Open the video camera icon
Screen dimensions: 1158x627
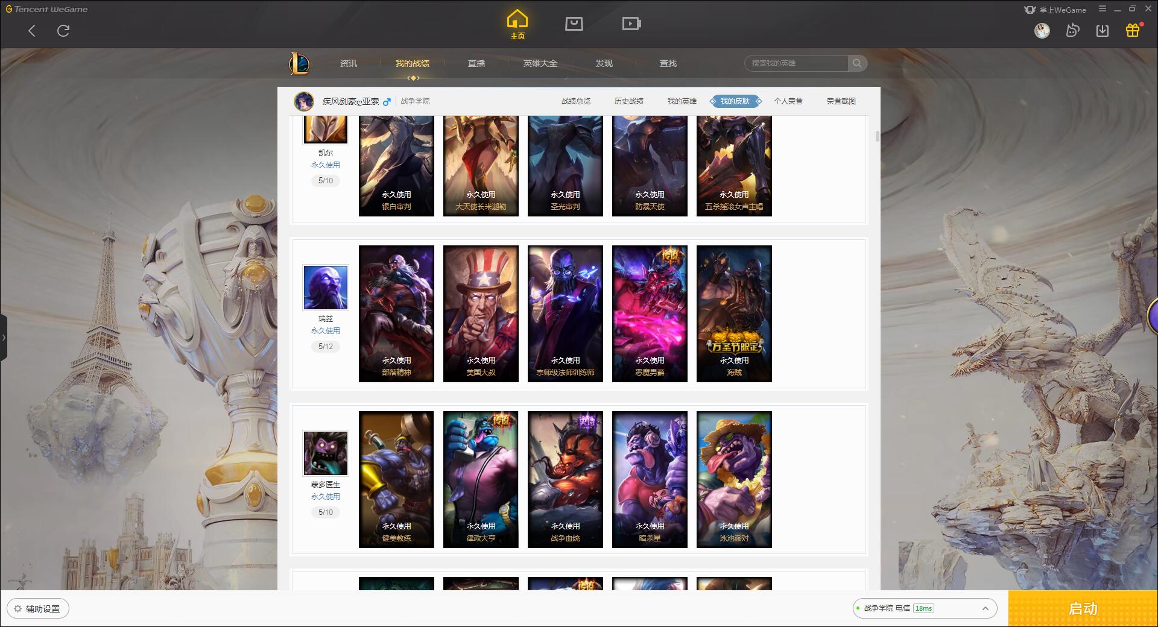point(631,24)
